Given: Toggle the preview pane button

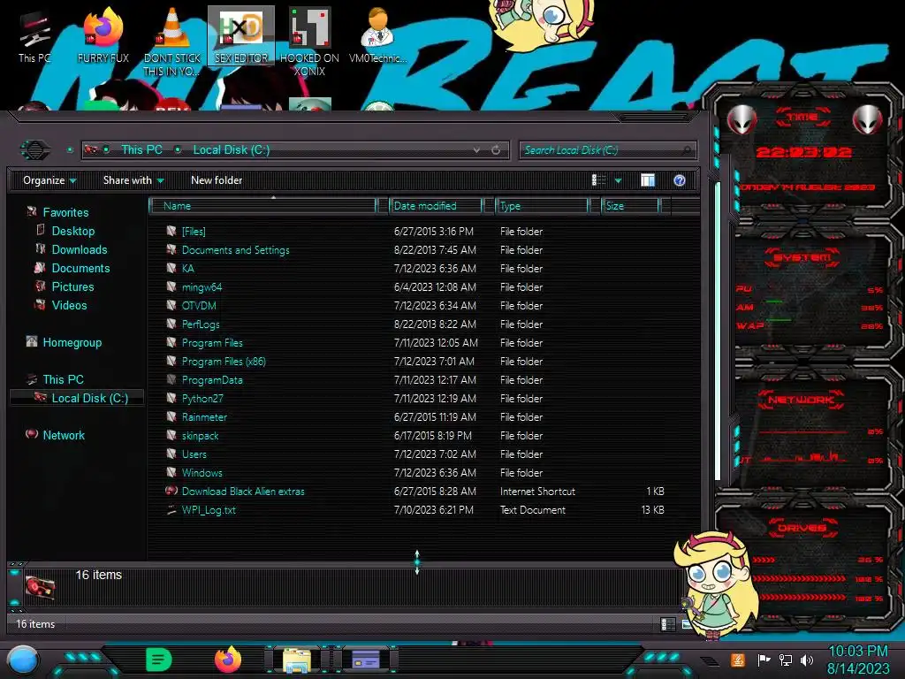Looking at the screenshot, I should pos(648,180).
